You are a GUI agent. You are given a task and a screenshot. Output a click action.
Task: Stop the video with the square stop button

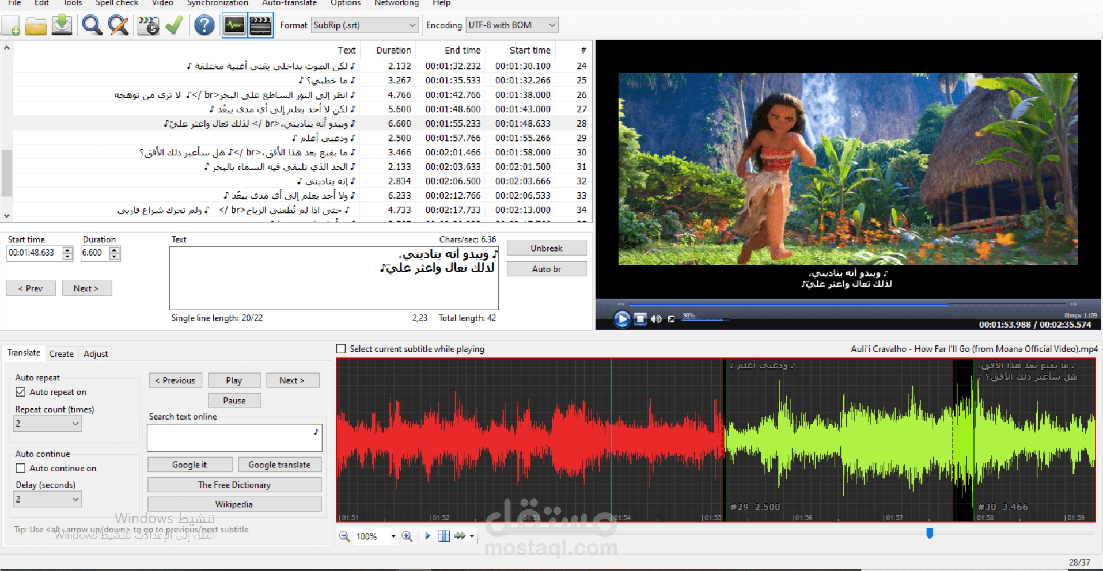point(640,319)
